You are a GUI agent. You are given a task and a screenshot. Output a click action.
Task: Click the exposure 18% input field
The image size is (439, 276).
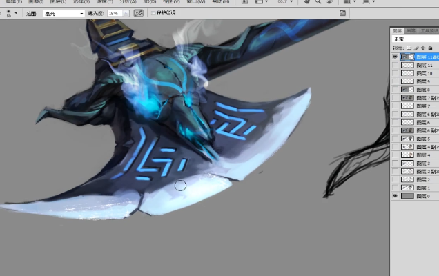coord(115,13)
